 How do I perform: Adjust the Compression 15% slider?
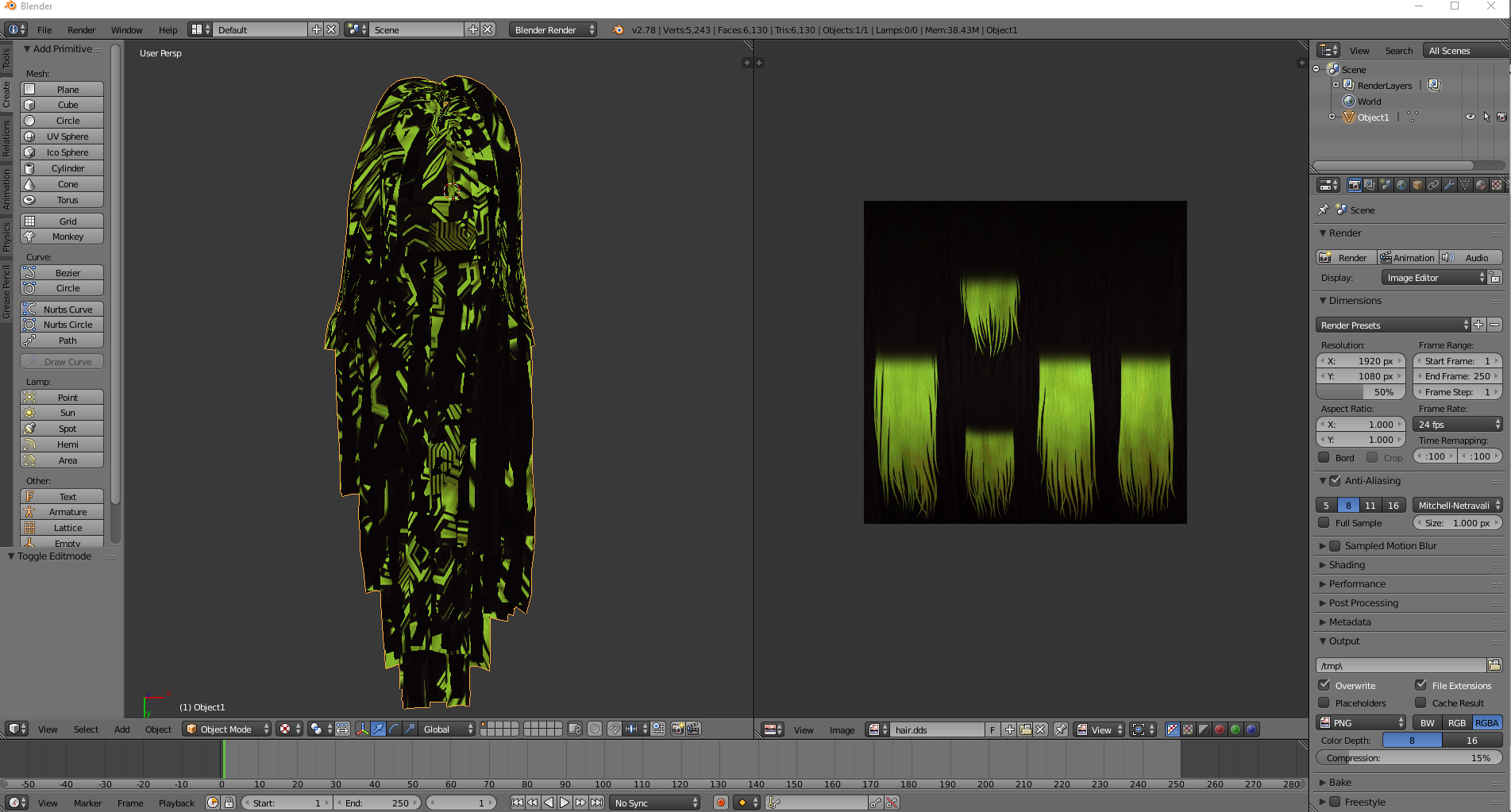point(1409,757)
